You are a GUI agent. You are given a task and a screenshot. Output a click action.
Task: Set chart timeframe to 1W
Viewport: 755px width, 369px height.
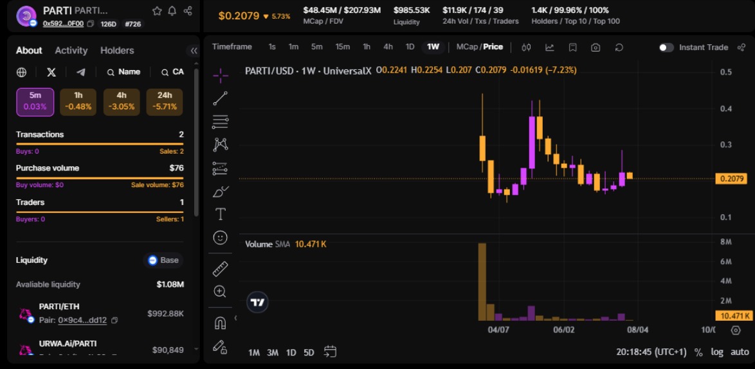pos(433,47)
